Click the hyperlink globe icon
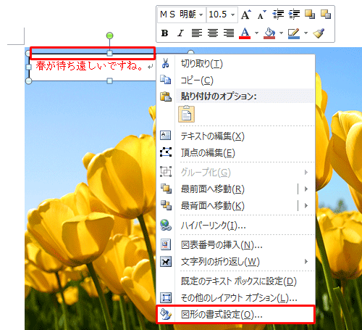The height and width of the screenshot is (330, 362). click(x=166, y=225)
